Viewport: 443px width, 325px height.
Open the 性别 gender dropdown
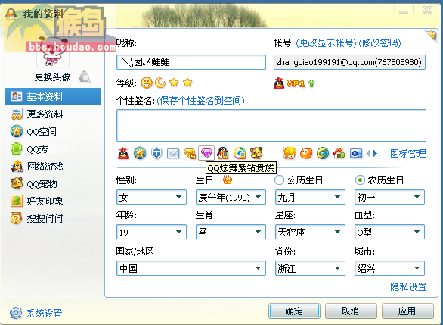coord(151,197)
